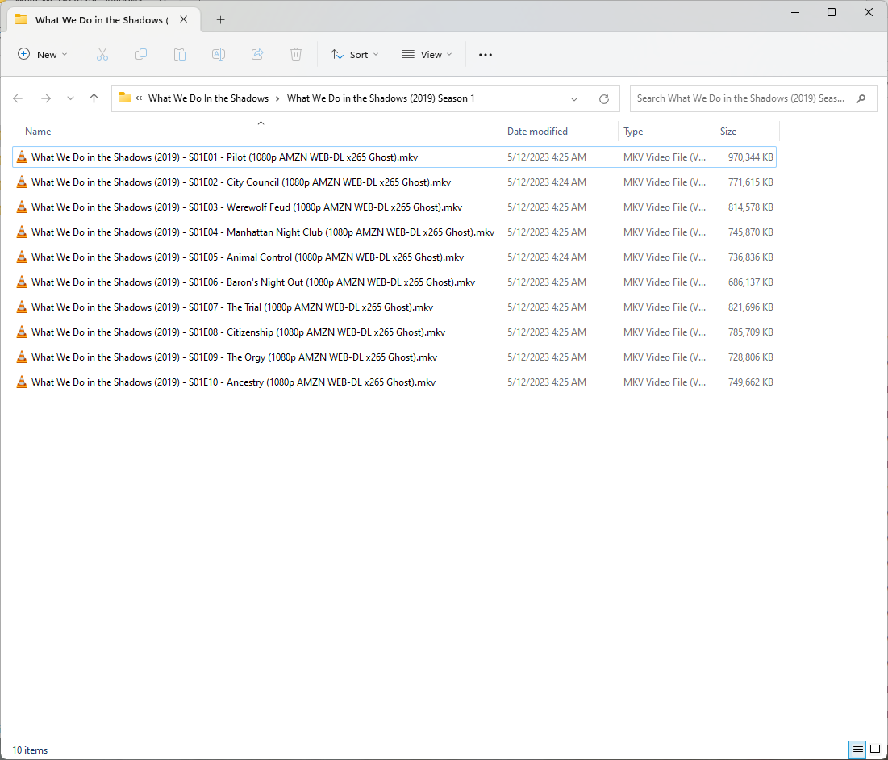Refresh the current folder view
Image resolution: width=888 pixels, height=760 pixels.
[x=604, y=98]
